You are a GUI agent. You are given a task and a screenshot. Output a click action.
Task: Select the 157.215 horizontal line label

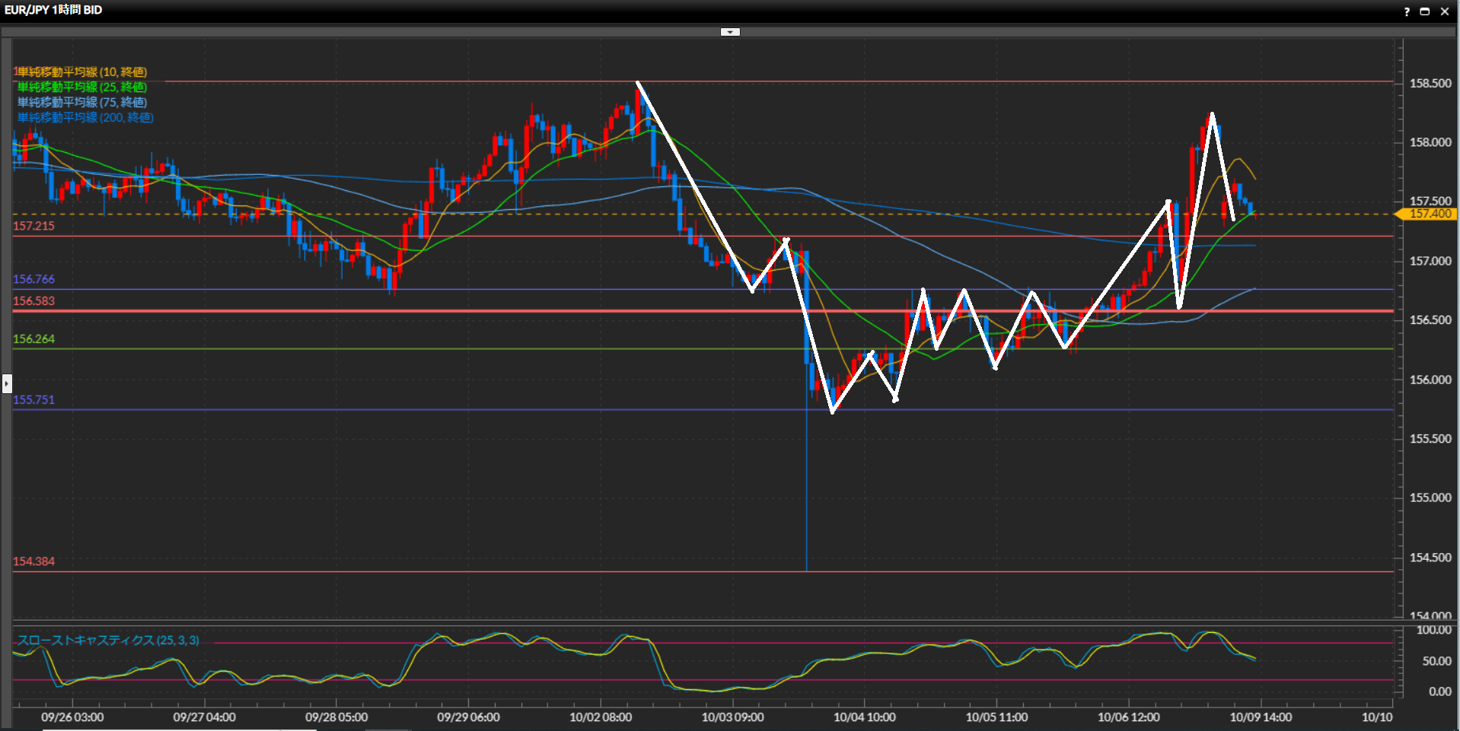34,226
